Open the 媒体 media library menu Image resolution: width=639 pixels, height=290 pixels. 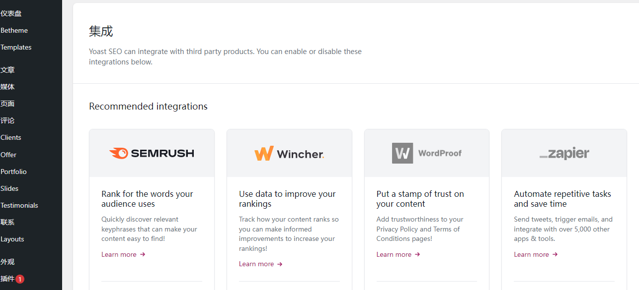point(7,87)
